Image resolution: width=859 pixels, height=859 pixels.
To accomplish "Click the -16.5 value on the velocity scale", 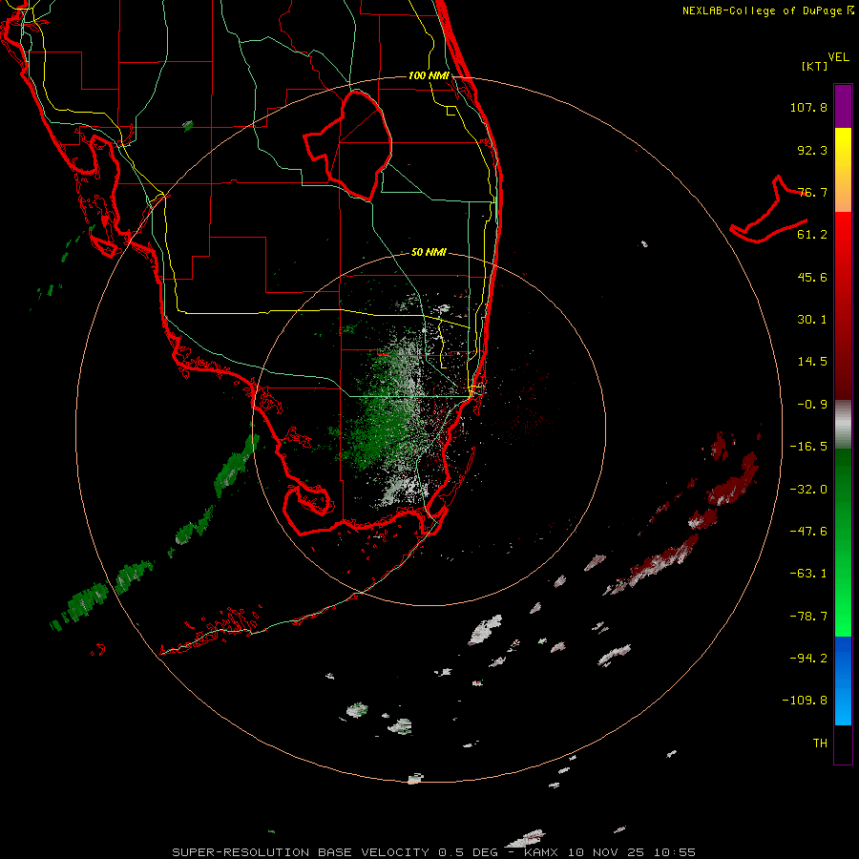I will [808, 447].
